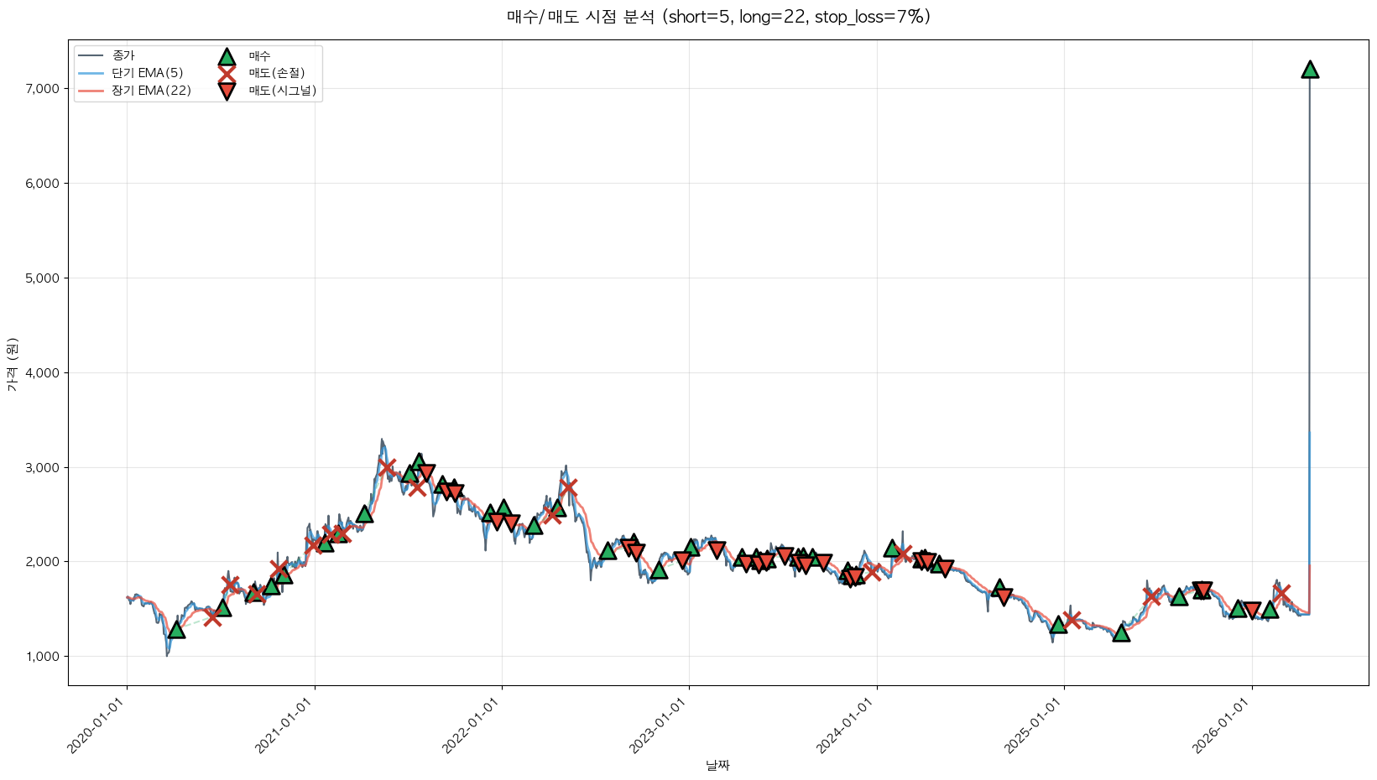
Task: Select the sell-signal marker at 2026-01-01
Action: coord(1252,610)
